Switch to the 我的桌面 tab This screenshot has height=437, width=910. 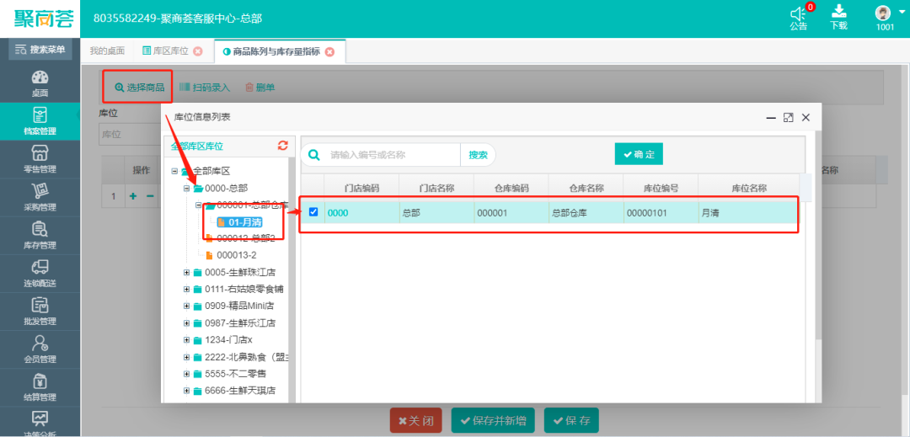point(107,51)
